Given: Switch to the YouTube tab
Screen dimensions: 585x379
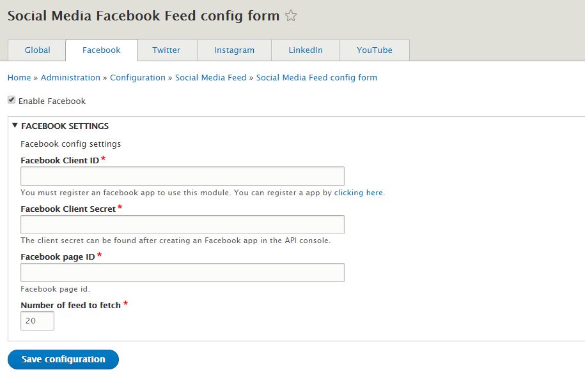Looking at the screenshot, I should tap(375, 50).
